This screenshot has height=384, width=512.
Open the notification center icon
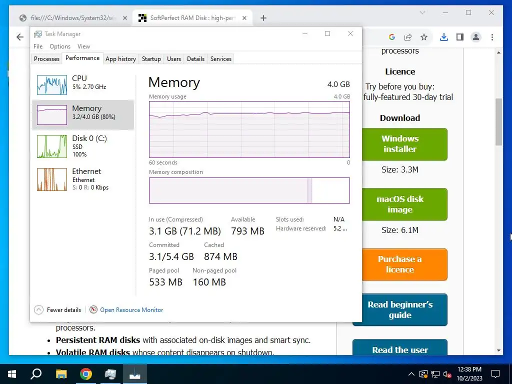coord(495,374)
